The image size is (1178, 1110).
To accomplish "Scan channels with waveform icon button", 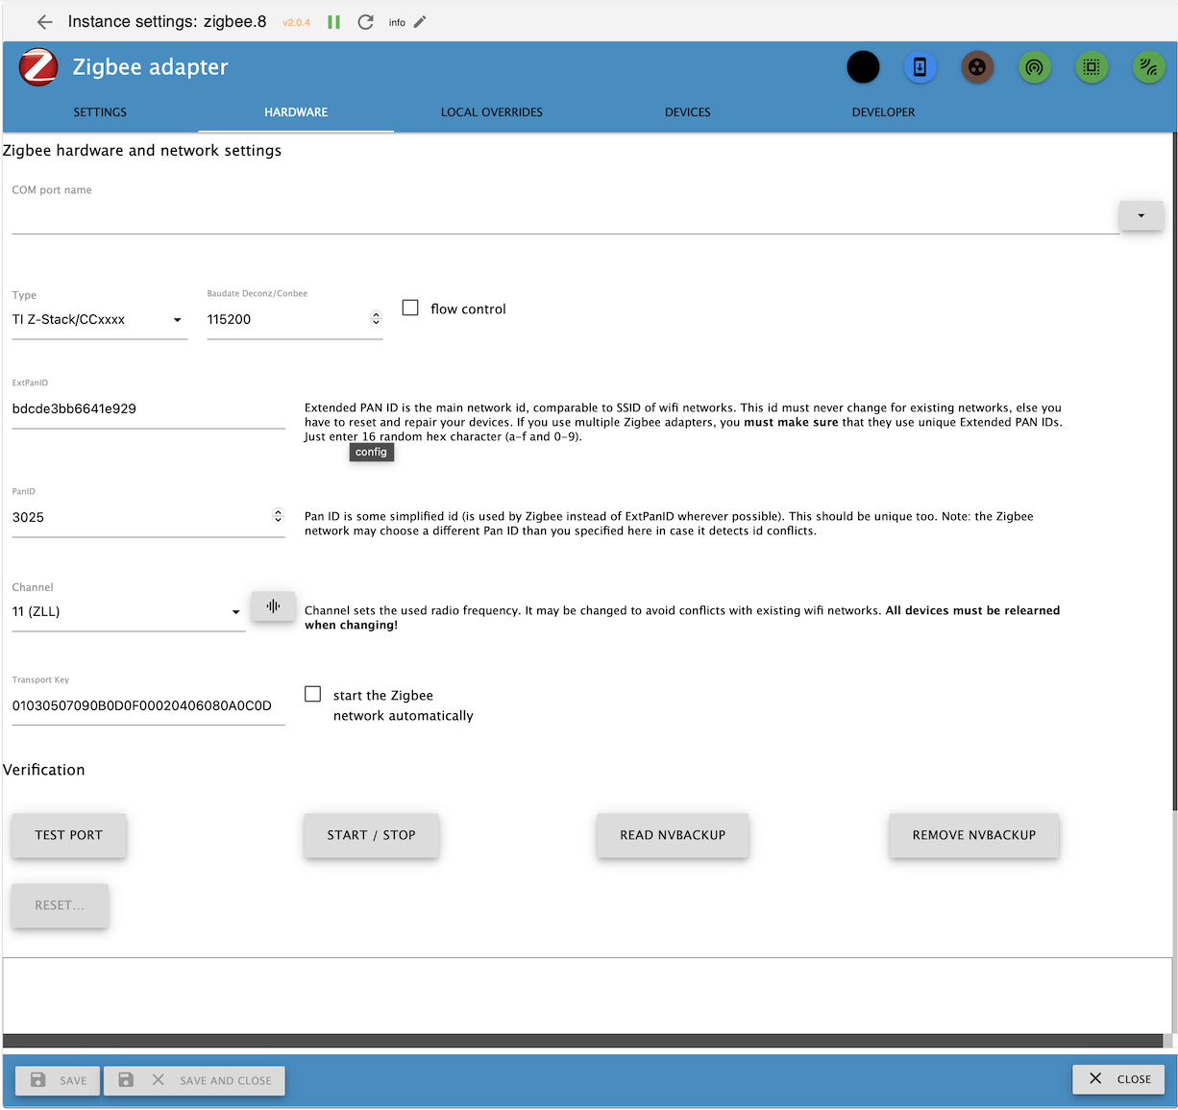I will 273,606.
